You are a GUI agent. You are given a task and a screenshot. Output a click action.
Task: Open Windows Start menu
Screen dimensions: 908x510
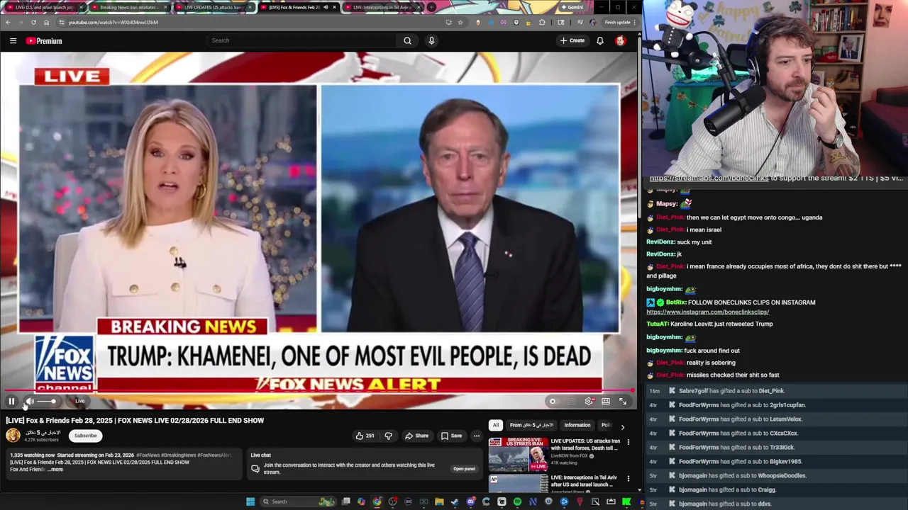(x=250, y=501)
